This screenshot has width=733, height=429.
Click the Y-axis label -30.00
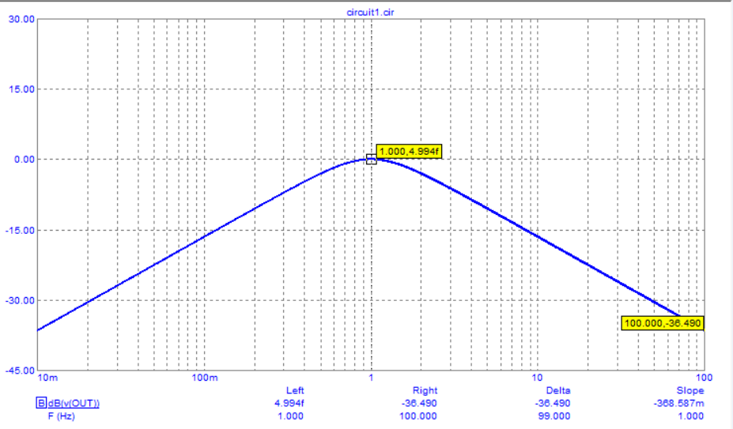coord(20,300)
